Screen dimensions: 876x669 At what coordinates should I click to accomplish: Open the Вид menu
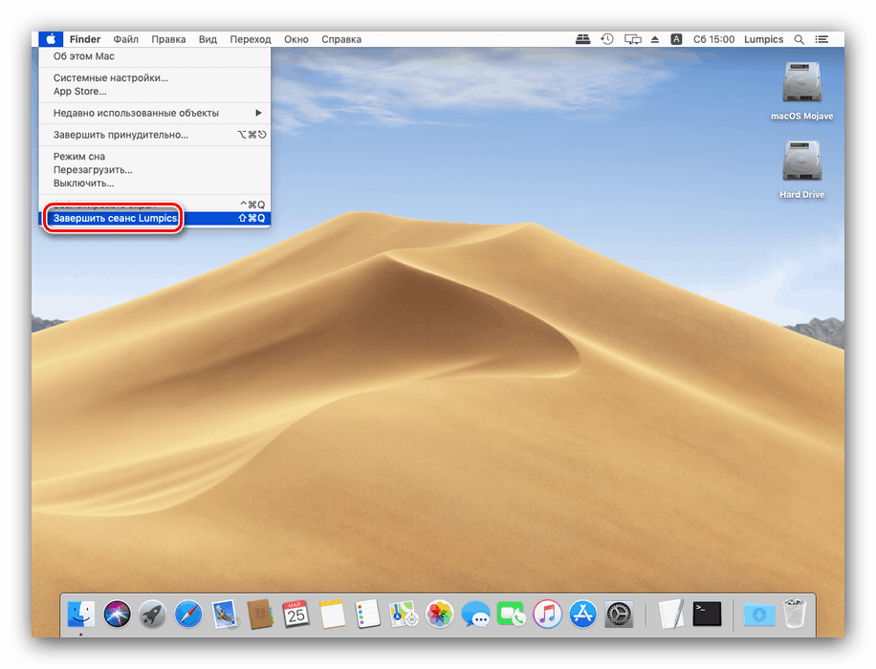(208, 39)
